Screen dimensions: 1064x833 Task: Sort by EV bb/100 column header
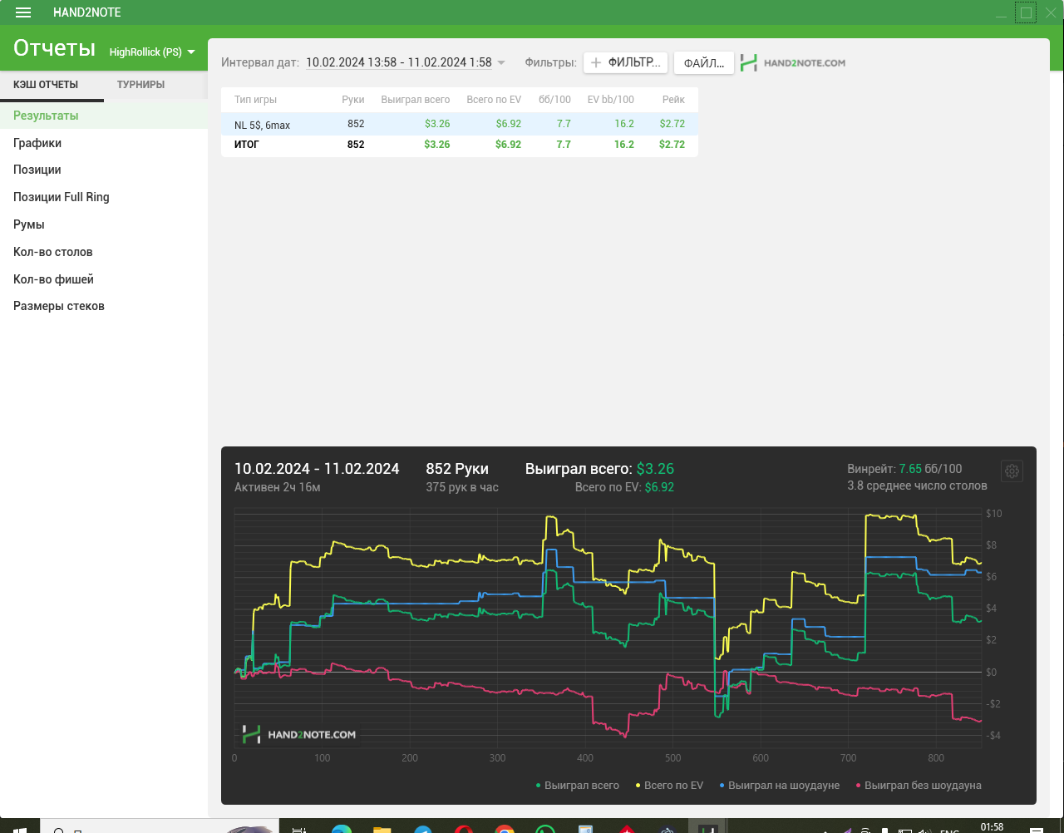click(x=610, y=100)
